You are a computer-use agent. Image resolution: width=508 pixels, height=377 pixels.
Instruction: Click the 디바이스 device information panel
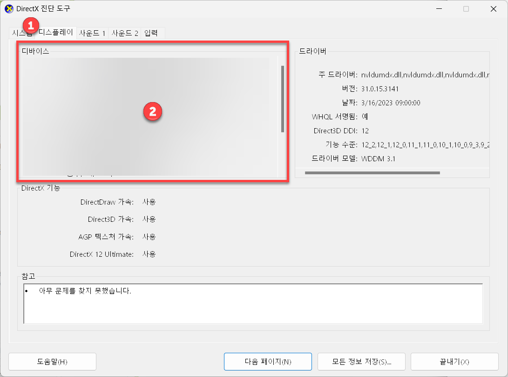pos(153,112)
